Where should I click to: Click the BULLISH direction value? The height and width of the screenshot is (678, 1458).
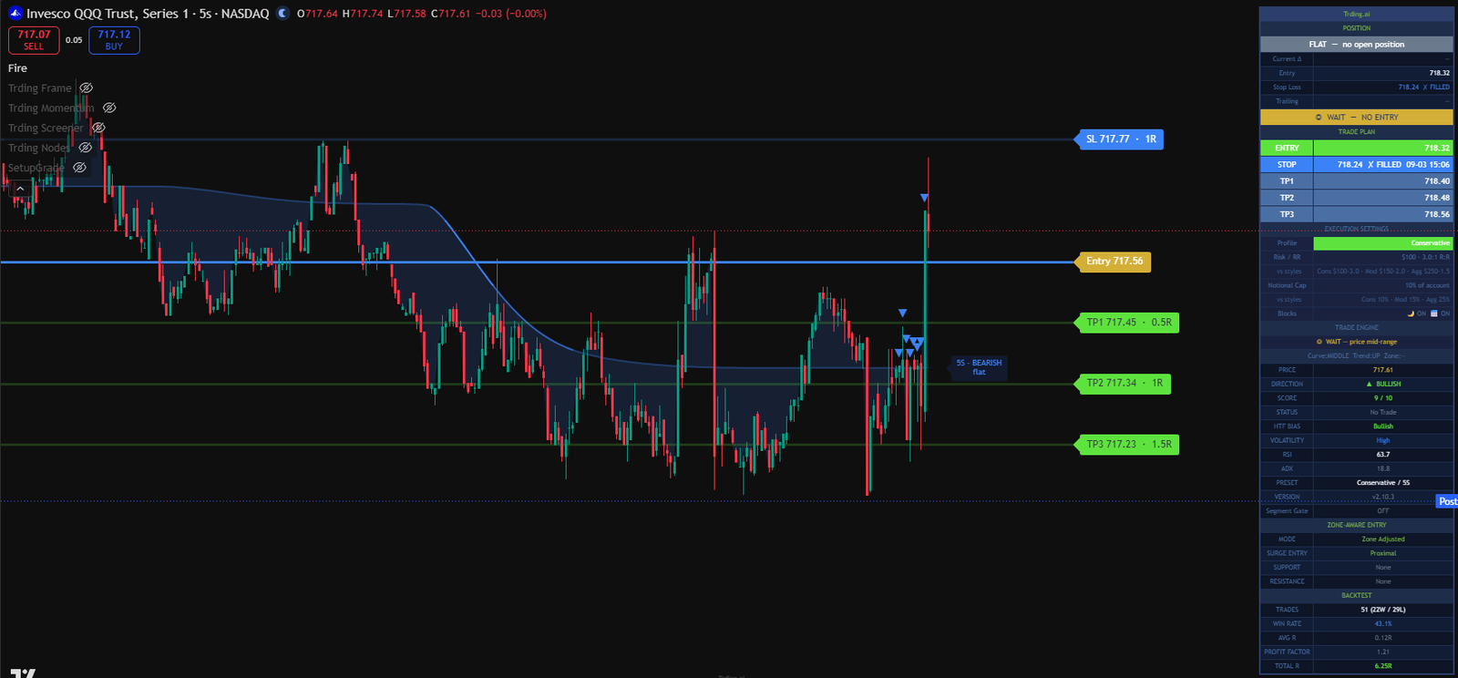(1382, 385)
